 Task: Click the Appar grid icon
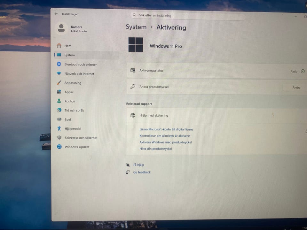(59, 92)
